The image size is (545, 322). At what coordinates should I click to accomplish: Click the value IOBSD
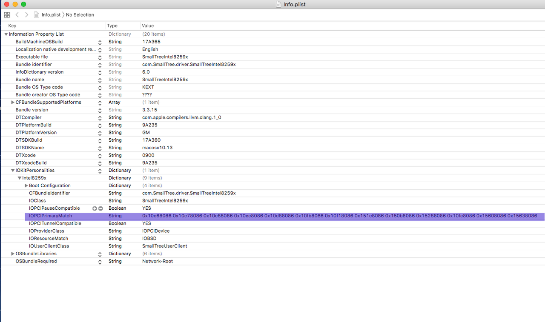149,239
